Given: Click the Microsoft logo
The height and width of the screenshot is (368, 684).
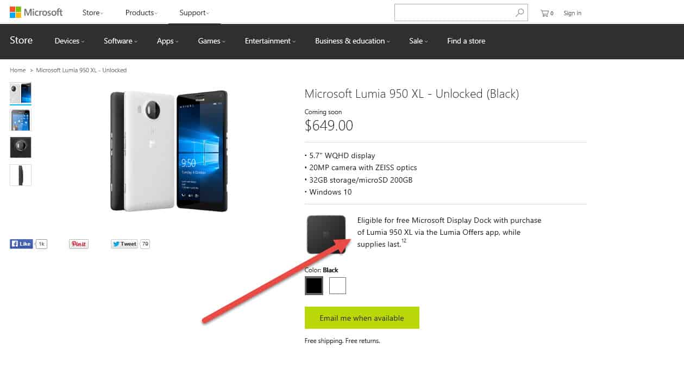Looking at the screenshot, I should (36, 13).
